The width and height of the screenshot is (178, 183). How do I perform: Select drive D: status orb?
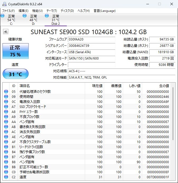tap(25, 16)
